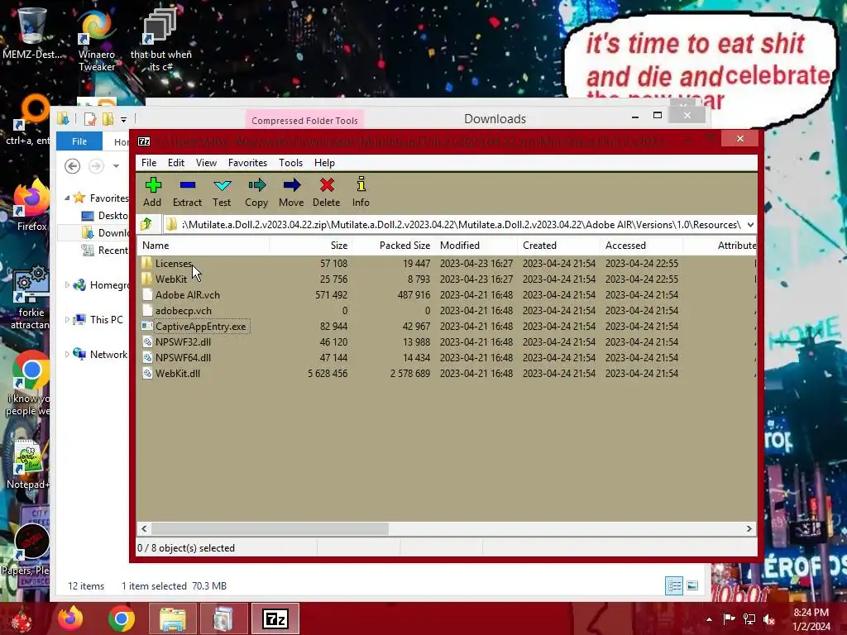Screen dimensions: 847x635
Task: Open the File tab in Downloads window
Action: click(79, 141)
